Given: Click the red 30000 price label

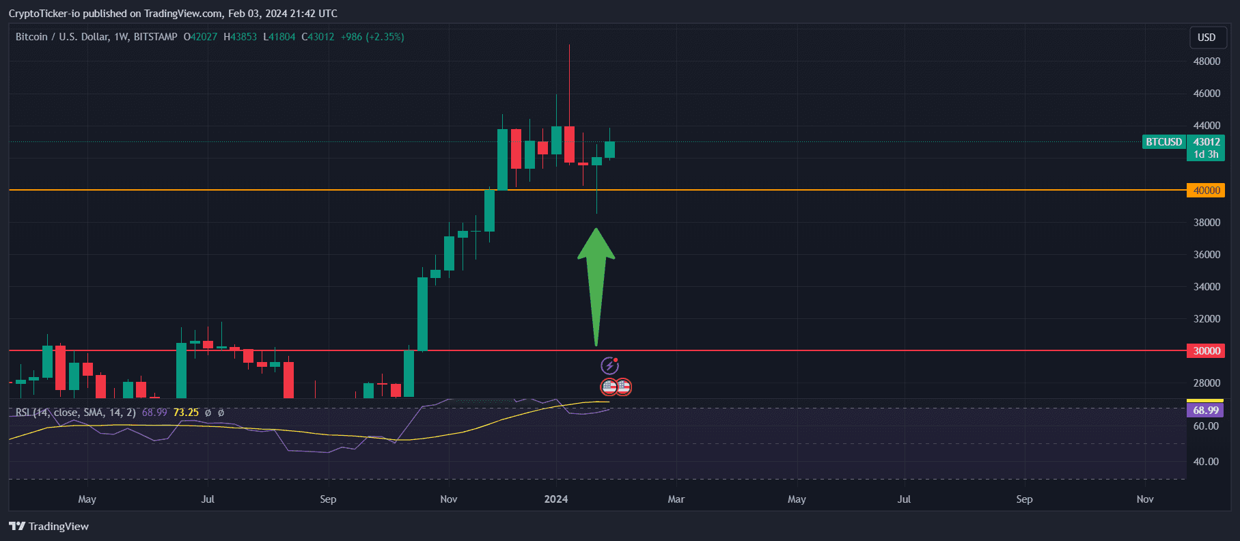Looking at the screenshot, I should point(1206,351).
